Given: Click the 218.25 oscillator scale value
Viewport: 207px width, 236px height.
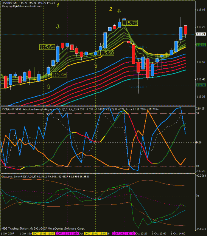Looking at the screenshot, I should (x=200, y=108).
